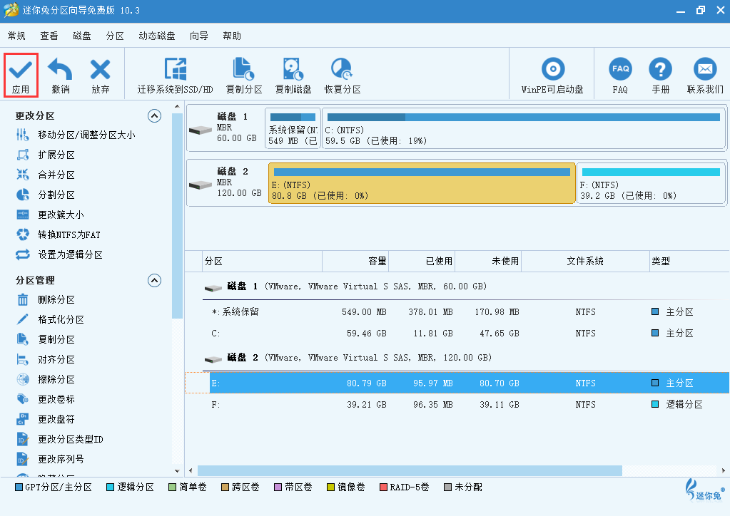Open the 向导 menu

pyautogui.click(x=199, y=36)
